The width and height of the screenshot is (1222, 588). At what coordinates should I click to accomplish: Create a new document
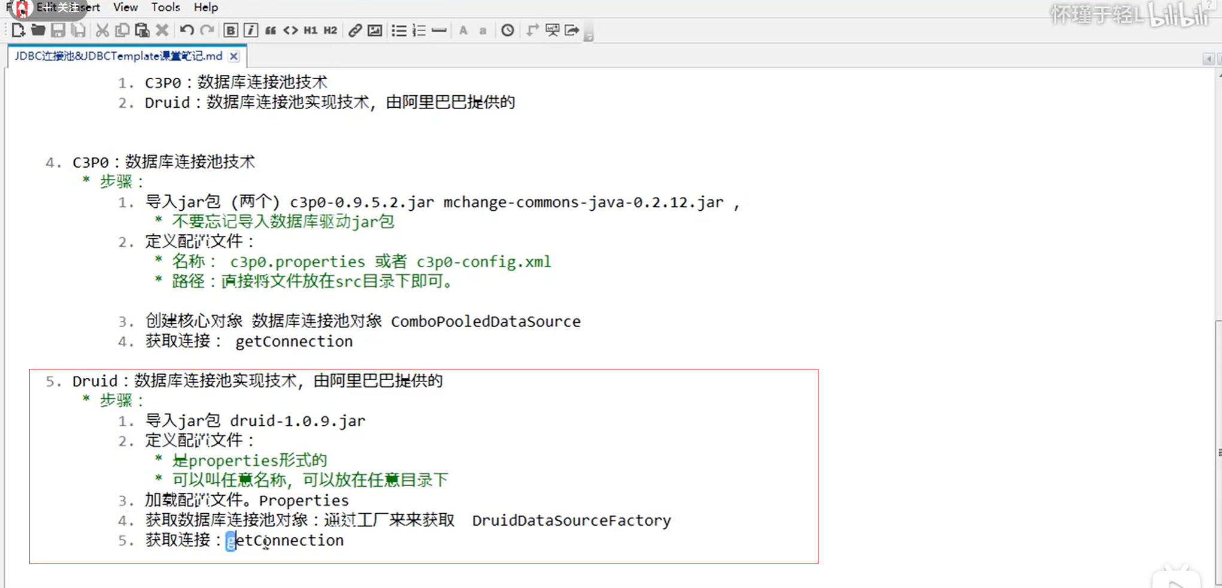coord(17,30)
